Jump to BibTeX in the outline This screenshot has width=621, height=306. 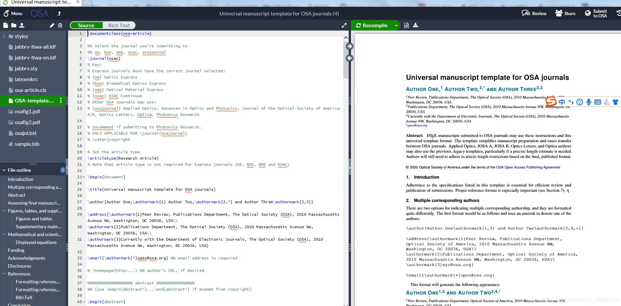24,297
